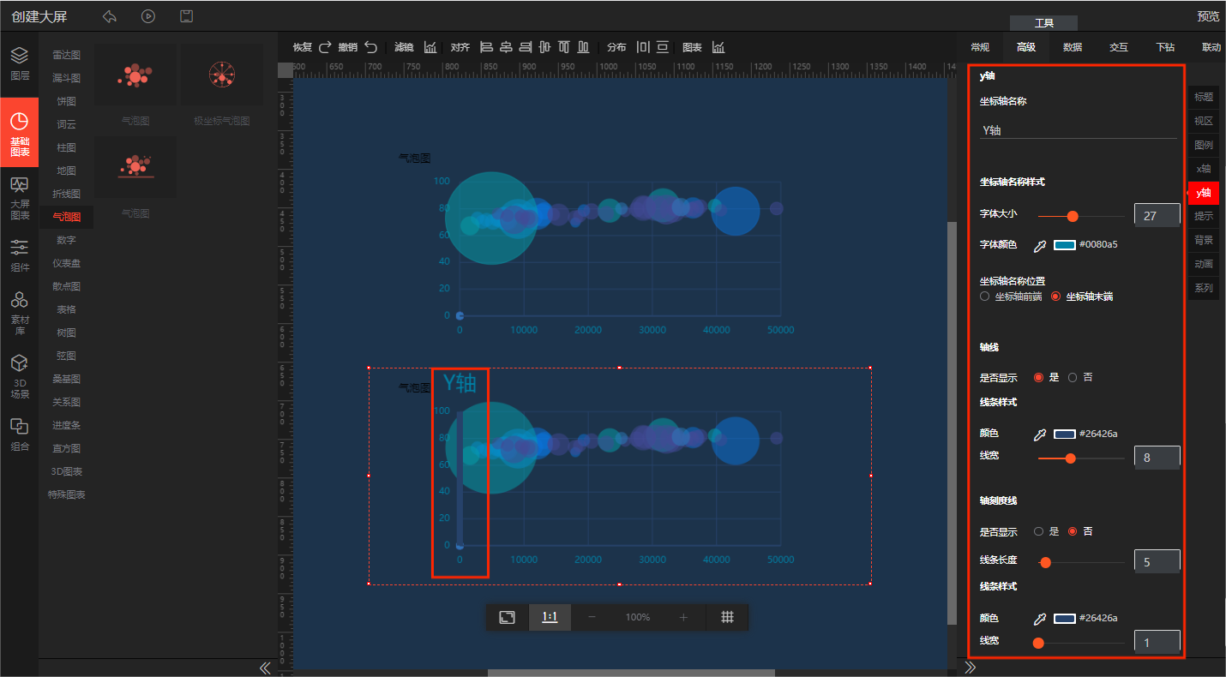Click the 线条长度 slider handle

point(1045,562)
